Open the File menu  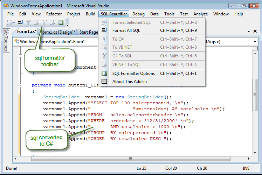pos(11,14)
